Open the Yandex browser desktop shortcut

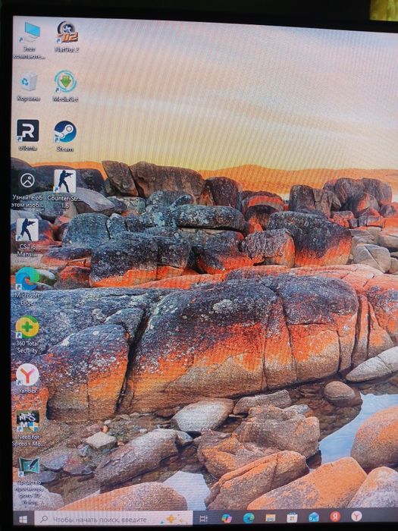pos(27,379)
